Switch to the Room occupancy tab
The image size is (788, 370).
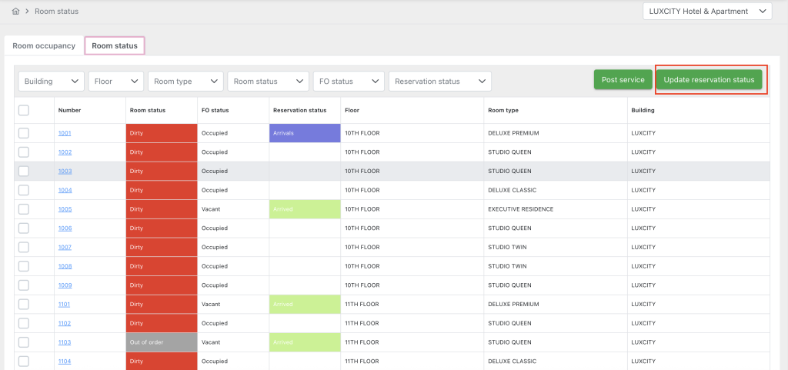pos(44,46)
